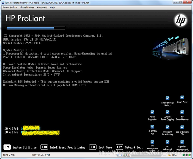Viewport: 193px width, 159px height.
Task: Click the System Memory: 16 GB line
Action: [x=18, y=50]
